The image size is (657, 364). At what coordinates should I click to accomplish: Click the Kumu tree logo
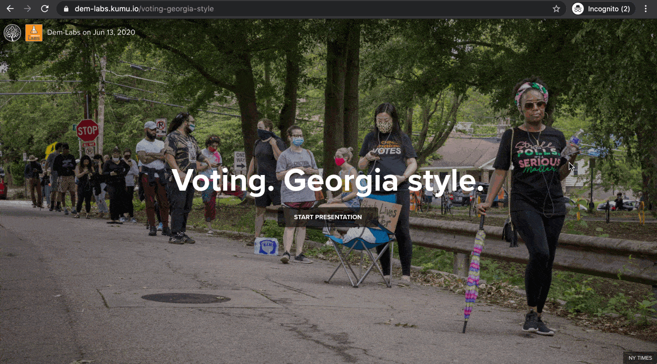[12, 33]
